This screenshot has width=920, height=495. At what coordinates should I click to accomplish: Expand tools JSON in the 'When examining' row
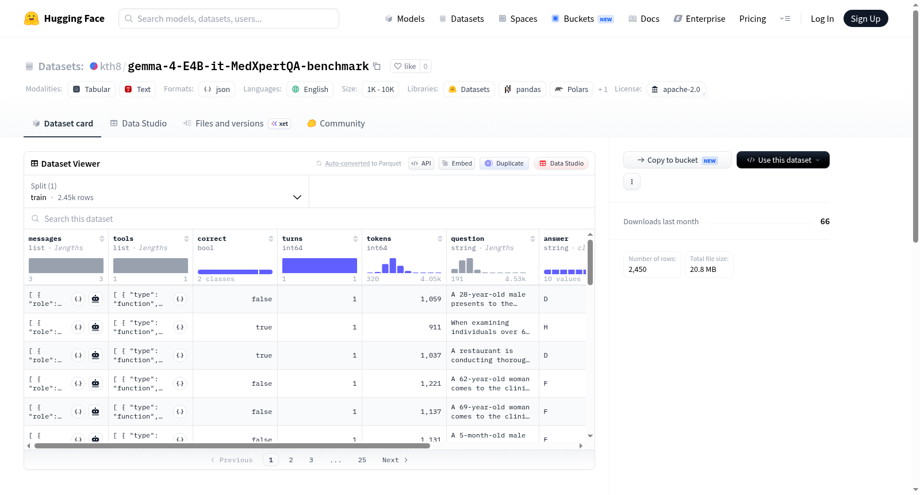tap(180, 327)
